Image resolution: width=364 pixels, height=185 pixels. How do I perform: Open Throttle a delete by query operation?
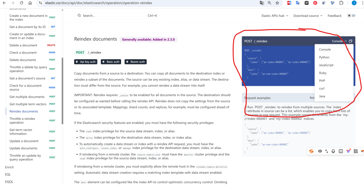[28, 69]
